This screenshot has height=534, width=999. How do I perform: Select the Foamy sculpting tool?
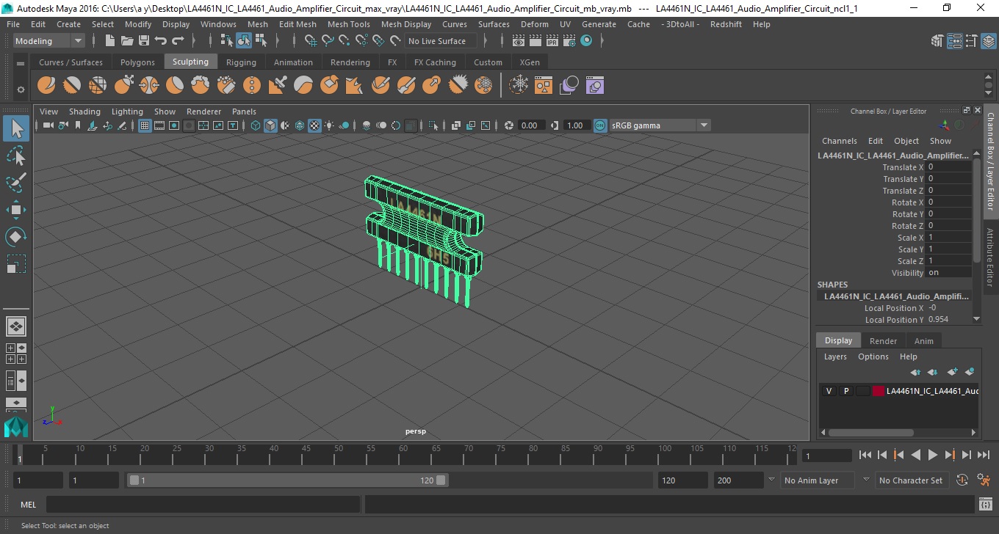tap(201, 85)
